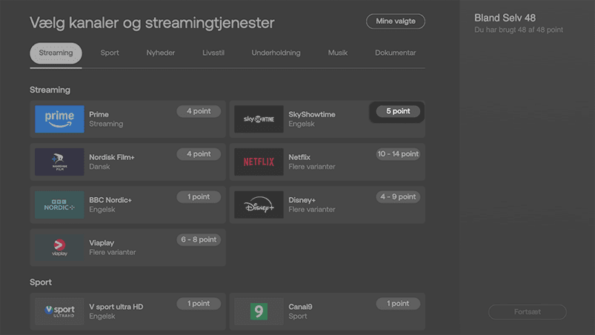Select the SkyShowtime logo
The image size is (595, 335).
[259, 119]
